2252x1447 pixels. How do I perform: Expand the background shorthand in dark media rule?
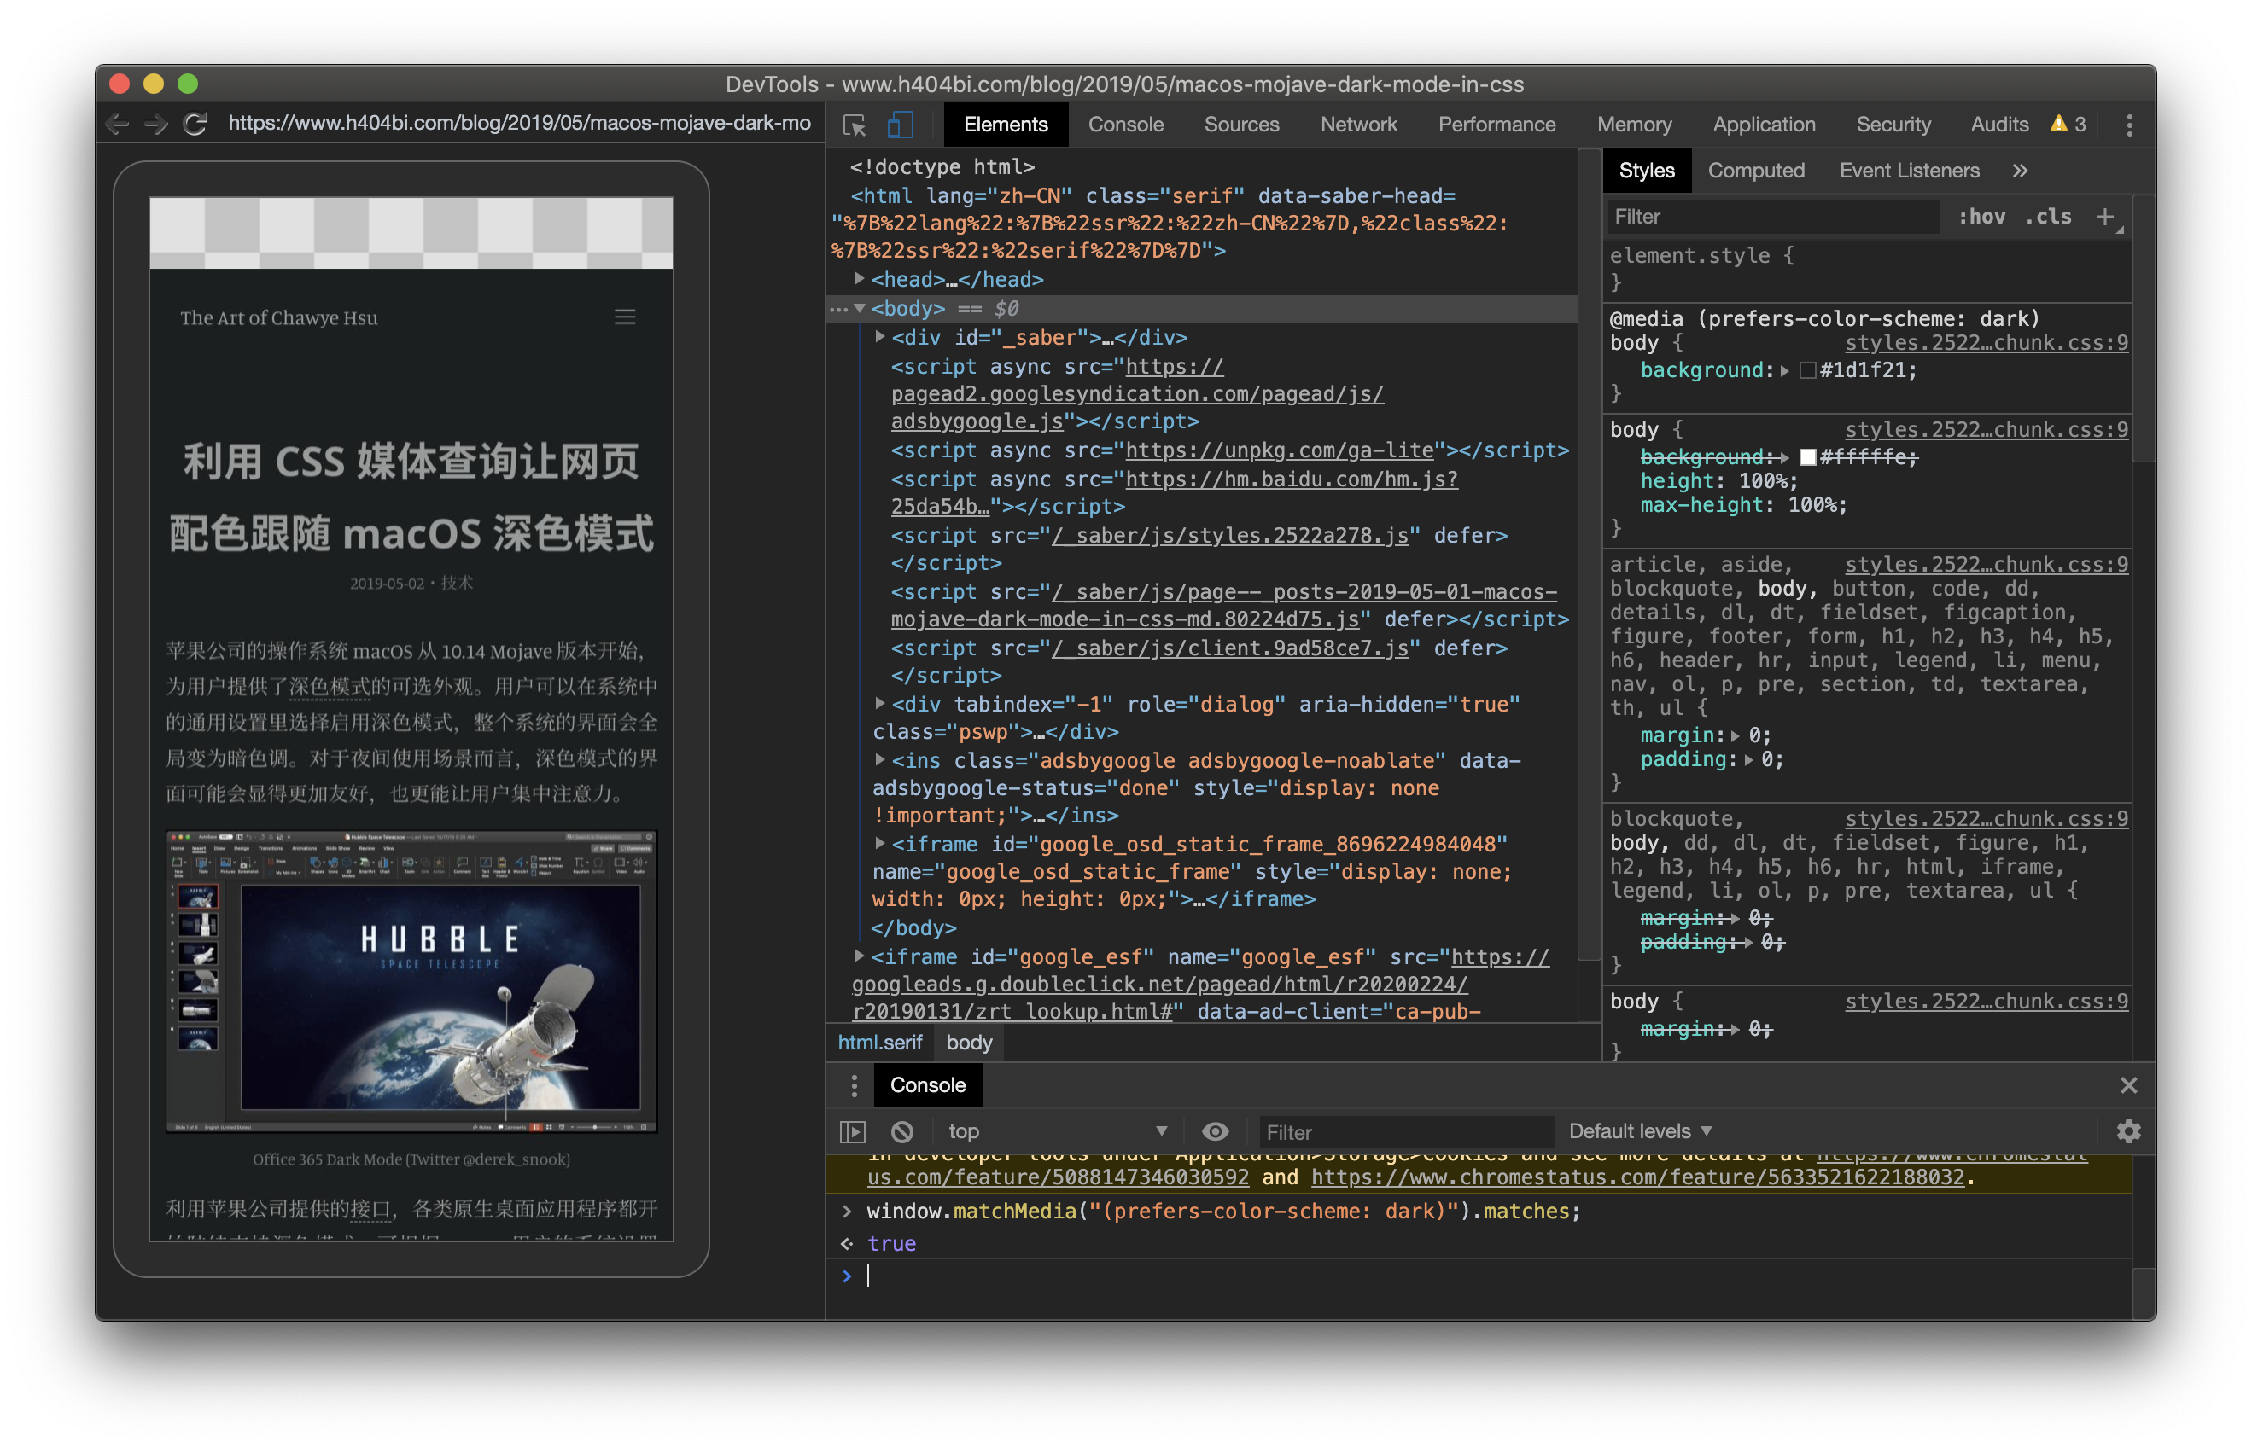click(1784, 370)
